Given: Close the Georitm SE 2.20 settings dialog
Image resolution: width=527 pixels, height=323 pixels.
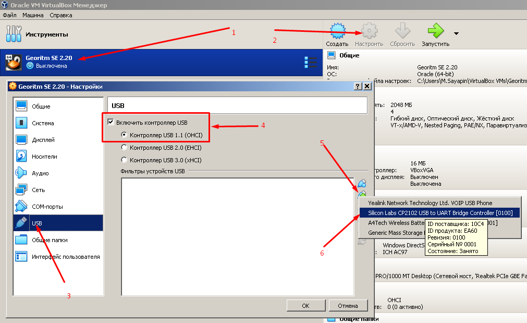Looking at the screenshot, I should (x=367, y=87).
